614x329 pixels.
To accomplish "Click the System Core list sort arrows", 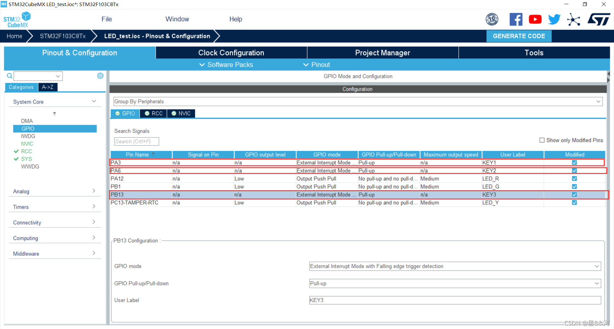I will (54, 114).
